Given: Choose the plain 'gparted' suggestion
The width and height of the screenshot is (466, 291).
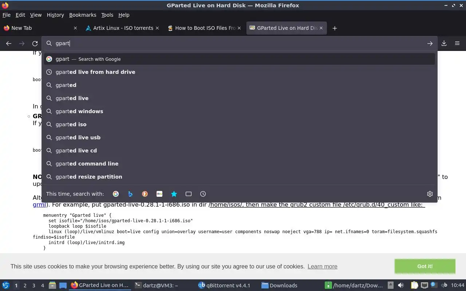Looking at the screenshot, I should [x=240, y=85].
